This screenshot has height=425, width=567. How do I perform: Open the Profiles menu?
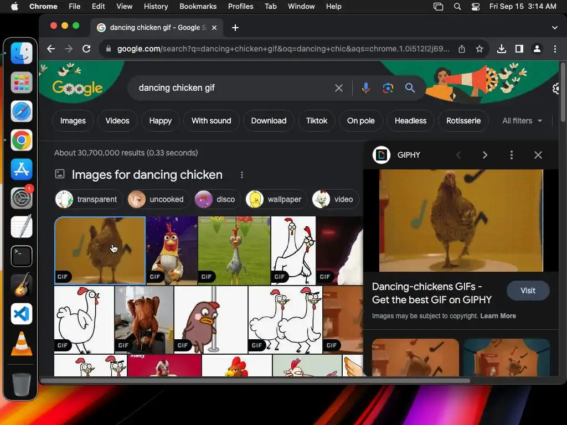(240, 7)
